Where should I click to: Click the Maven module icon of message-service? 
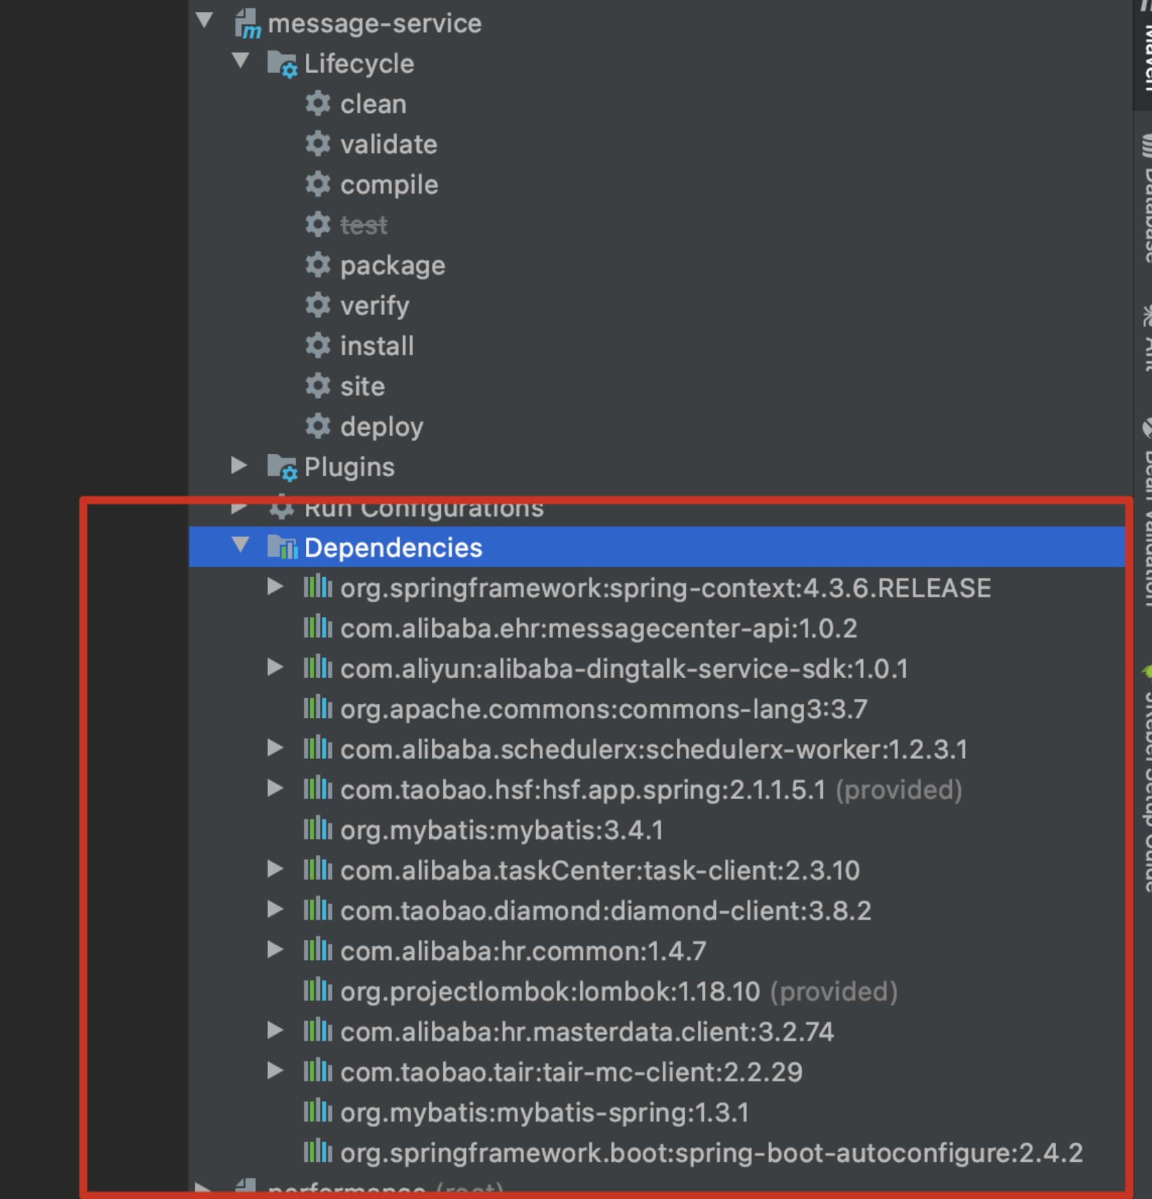pyautogui.click(x=248, y=24)
